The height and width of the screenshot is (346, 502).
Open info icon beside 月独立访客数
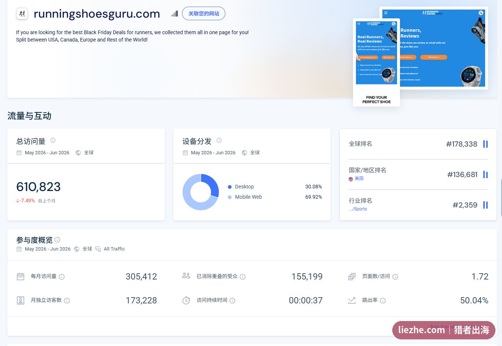[67, 301]
